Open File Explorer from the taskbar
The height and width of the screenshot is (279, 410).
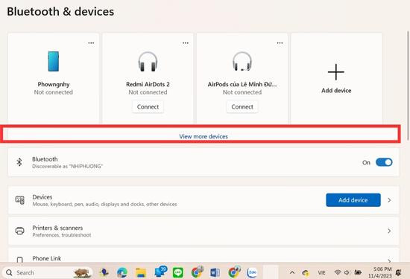coord(141,272)
